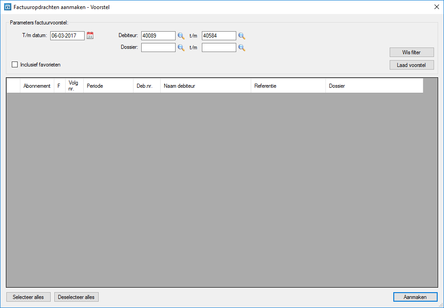Image resolution: width=444 pixels, height=308 pixels.
Task: Focus the empty Dossier t/m field
Action: [x=219, y=47]
